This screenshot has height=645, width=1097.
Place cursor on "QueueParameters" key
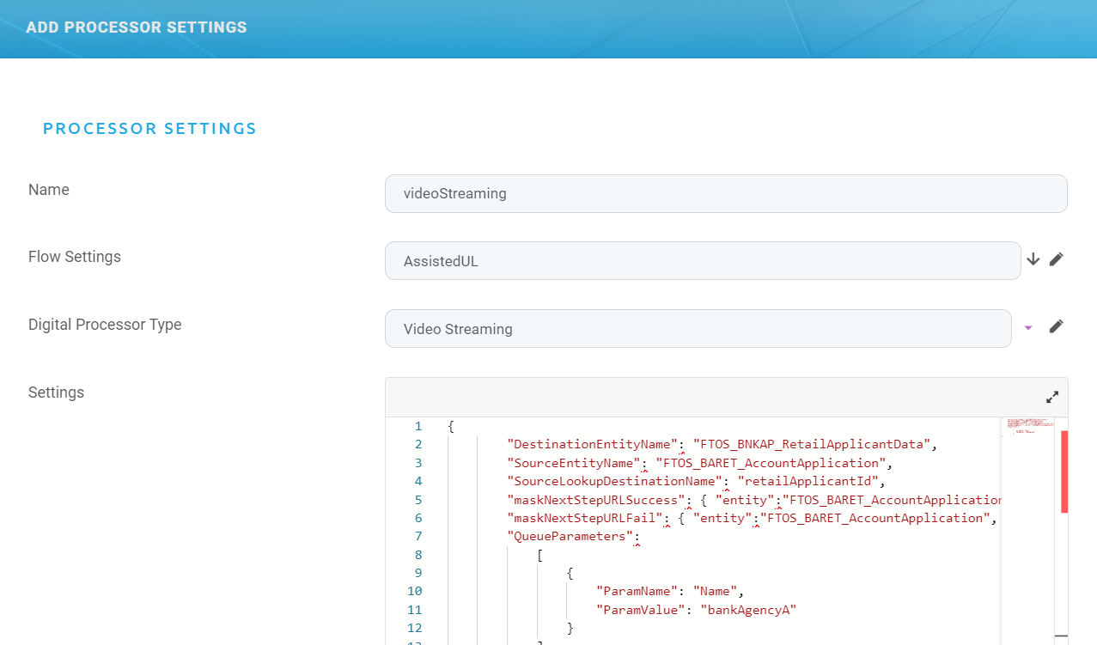pos(570,537)
